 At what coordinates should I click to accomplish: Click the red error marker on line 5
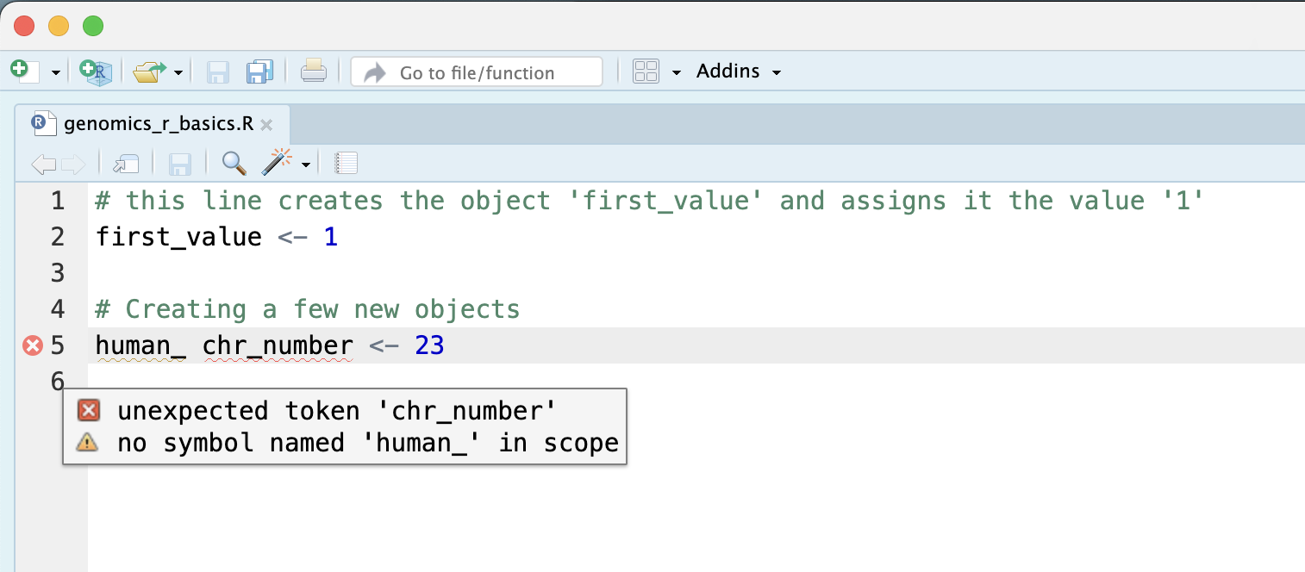(32, 346)
